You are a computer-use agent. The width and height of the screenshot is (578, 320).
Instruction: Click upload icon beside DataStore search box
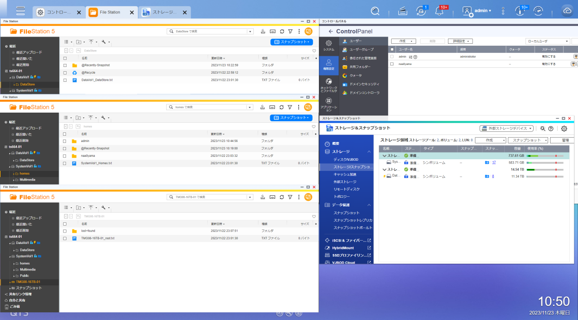click(263, 31)
